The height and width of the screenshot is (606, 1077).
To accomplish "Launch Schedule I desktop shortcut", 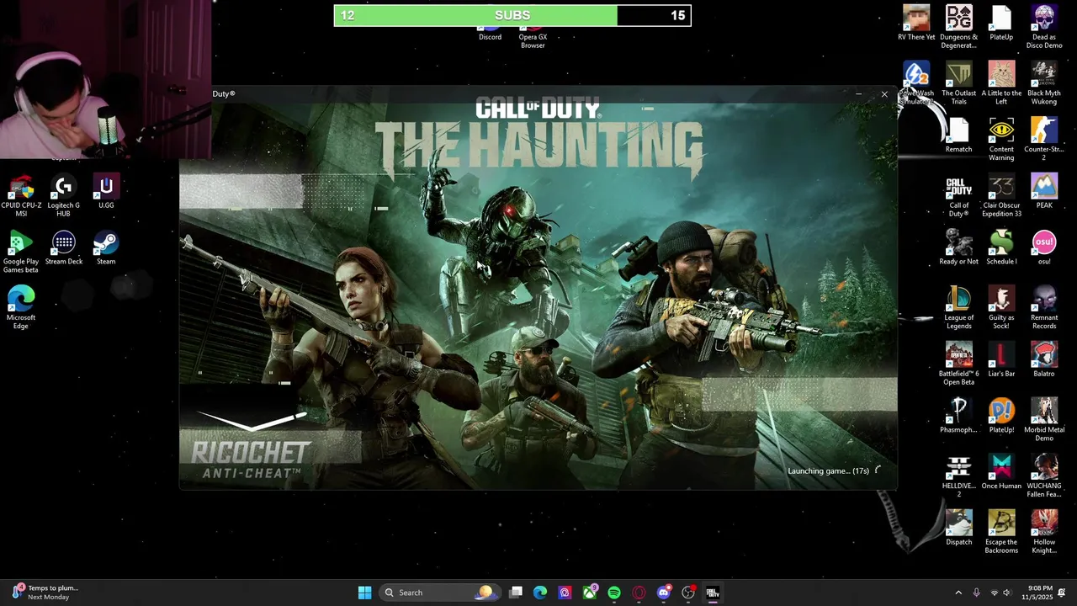I will tap(1001, 247).
